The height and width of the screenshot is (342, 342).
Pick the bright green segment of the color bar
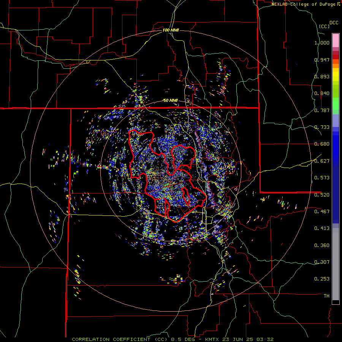click(336, 104)
